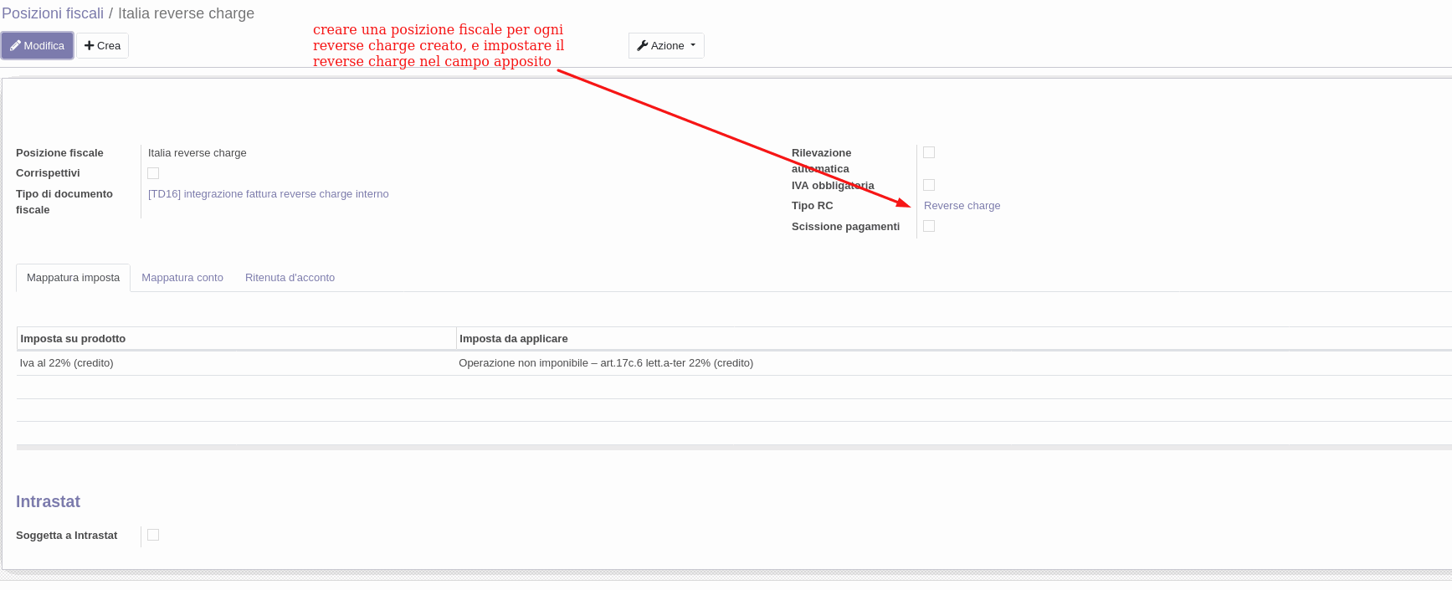Open the TD16 fiscal document type link
The height and width of the screenshot is (590, 1452).
pos(268,194)
